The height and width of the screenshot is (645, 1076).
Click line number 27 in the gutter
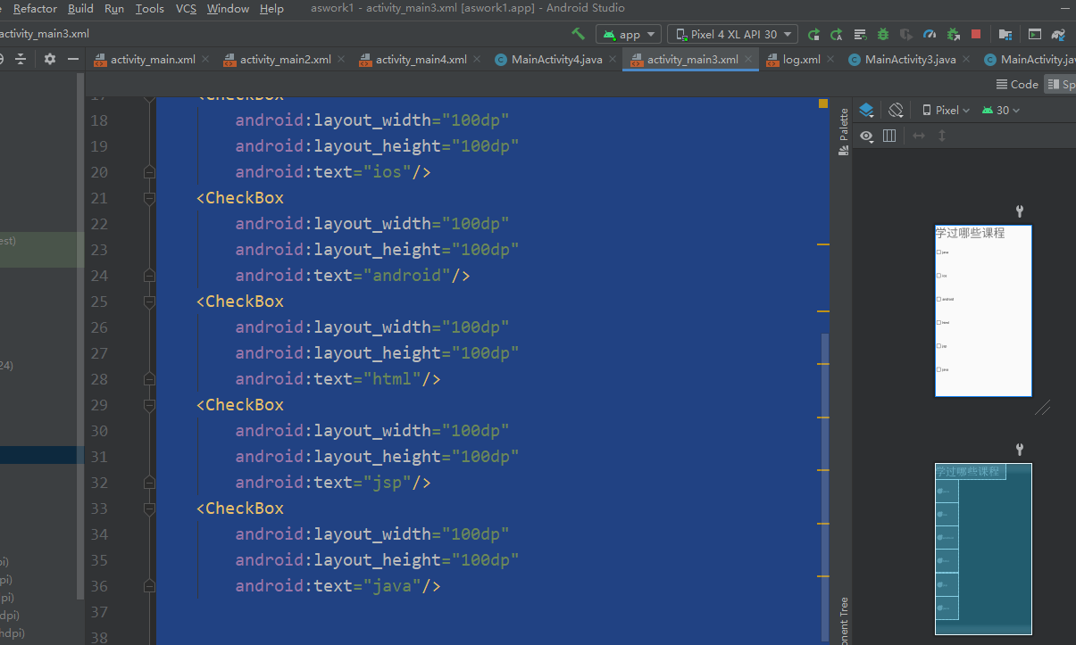pyautogui.click(x=99, y=352)
